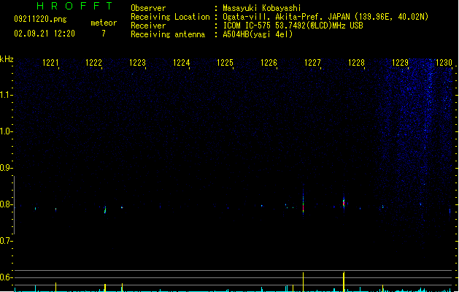Click the timestamp 02.09.21 12:20
459x292 pixels.
(45, 34)
